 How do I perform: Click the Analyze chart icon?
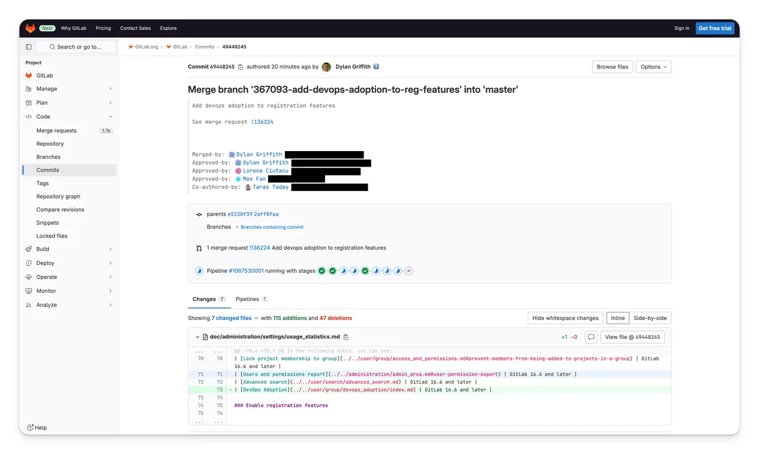pos(28,305)
